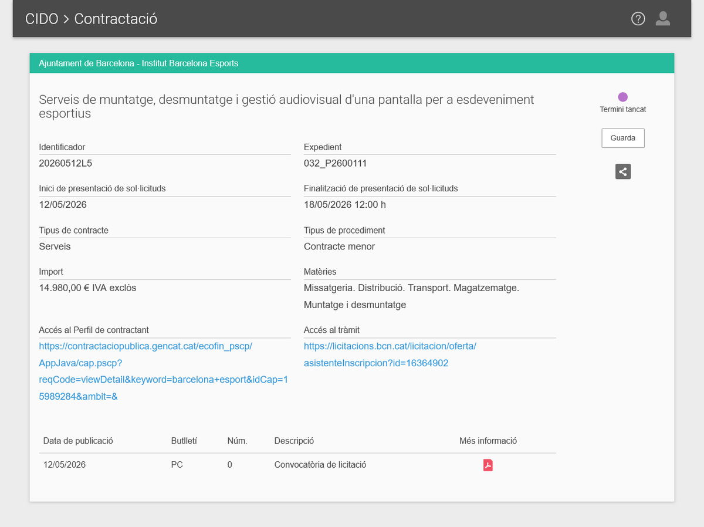Select the publication date 12/05/2026 table cell

point(65,465)
